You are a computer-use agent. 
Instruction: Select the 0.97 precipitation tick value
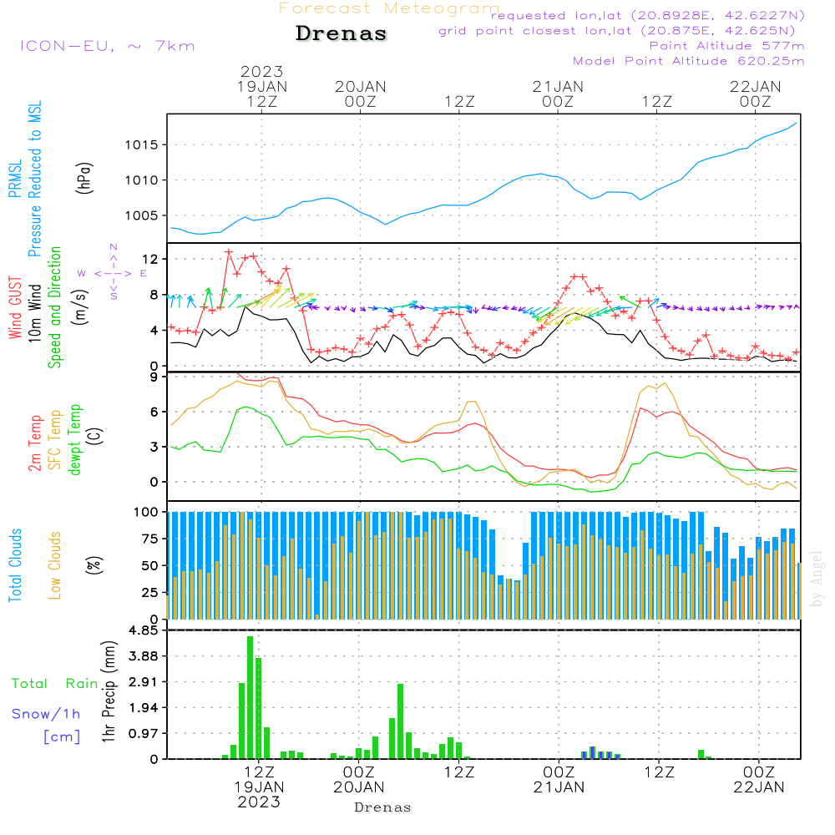click(144, 734)
